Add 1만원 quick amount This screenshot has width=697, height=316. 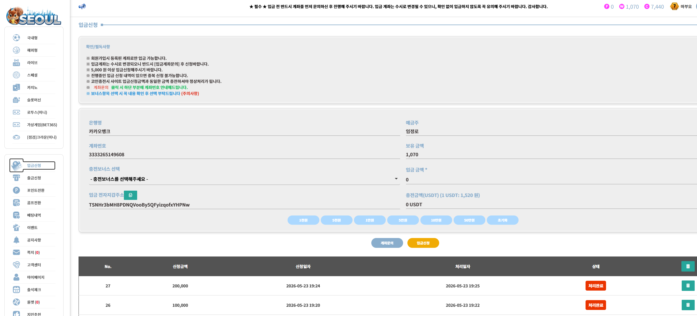pyautogui.click(x=370, y=220)
